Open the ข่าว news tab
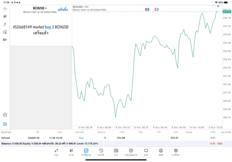This screenshot has width=232, height=162. coord(116,152)
